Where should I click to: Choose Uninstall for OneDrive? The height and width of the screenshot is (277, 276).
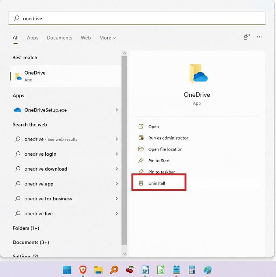[157, 183]
